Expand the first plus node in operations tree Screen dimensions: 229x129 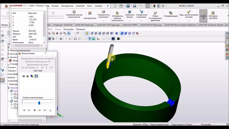pos(12,94)
